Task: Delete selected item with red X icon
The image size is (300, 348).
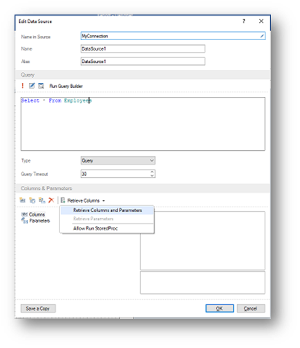Action: tap(51, 200)
